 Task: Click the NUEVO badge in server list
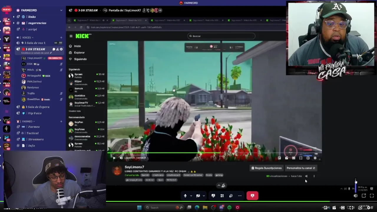tap(6, 10)
